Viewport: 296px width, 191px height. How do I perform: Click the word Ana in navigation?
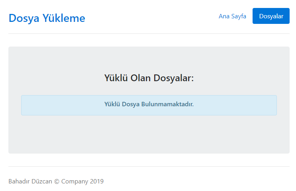pyautogui.click(x=224, y=16)
